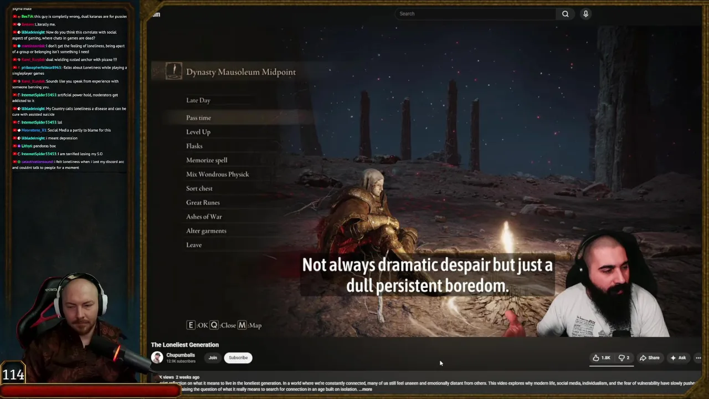Click inside the YouTube Search field

point(475,14)
